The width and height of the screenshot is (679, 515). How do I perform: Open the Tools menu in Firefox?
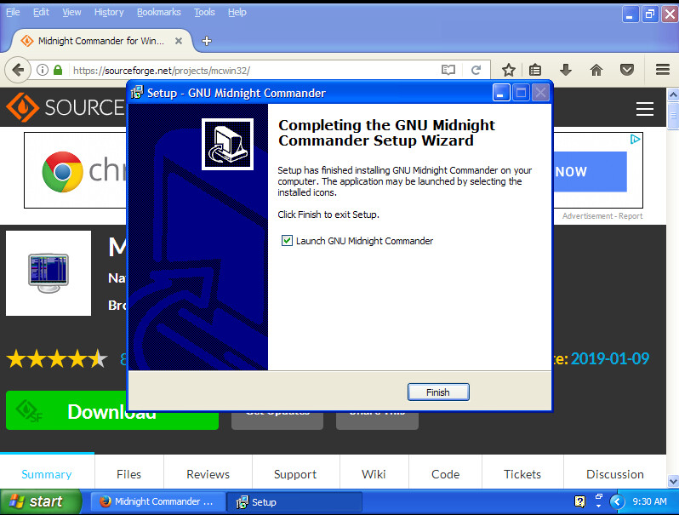pos(204,12)
